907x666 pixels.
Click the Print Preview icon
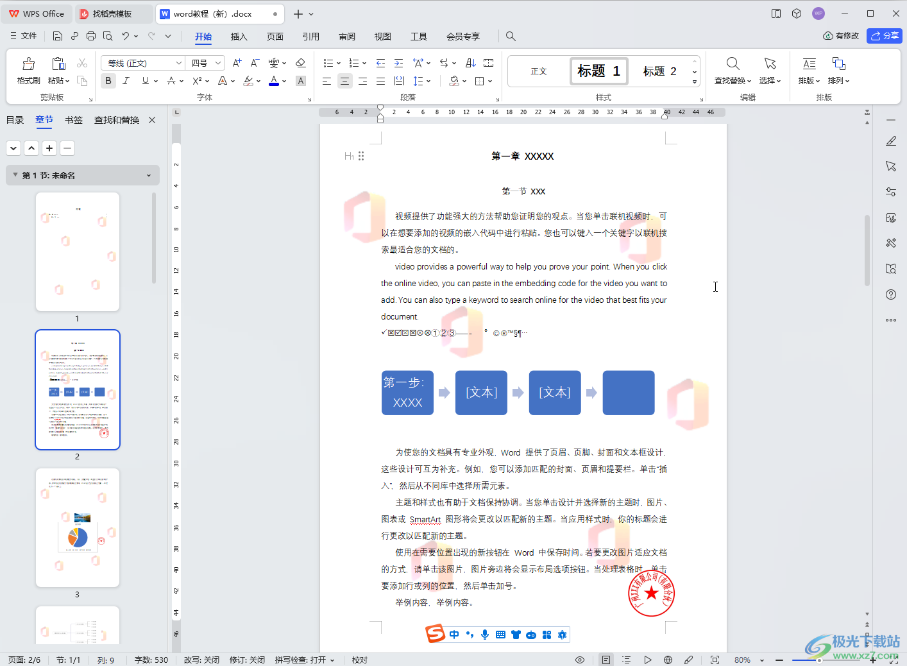tap(108, 36)
